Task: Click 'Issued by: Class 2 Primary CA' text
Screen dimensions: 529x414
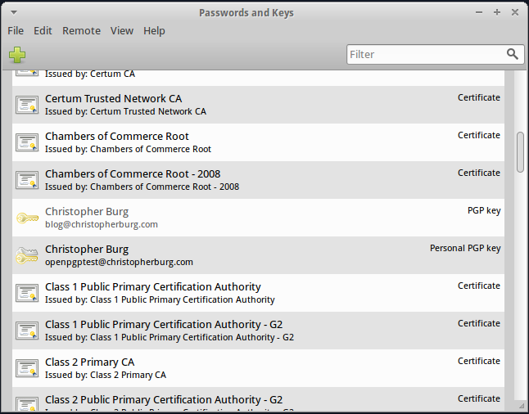Action: pos(106,376)
